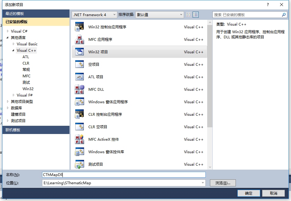Click the 搜索 已安装的模板 search box
This screenshot has width=291, height=201.
[x=250, y=15]
